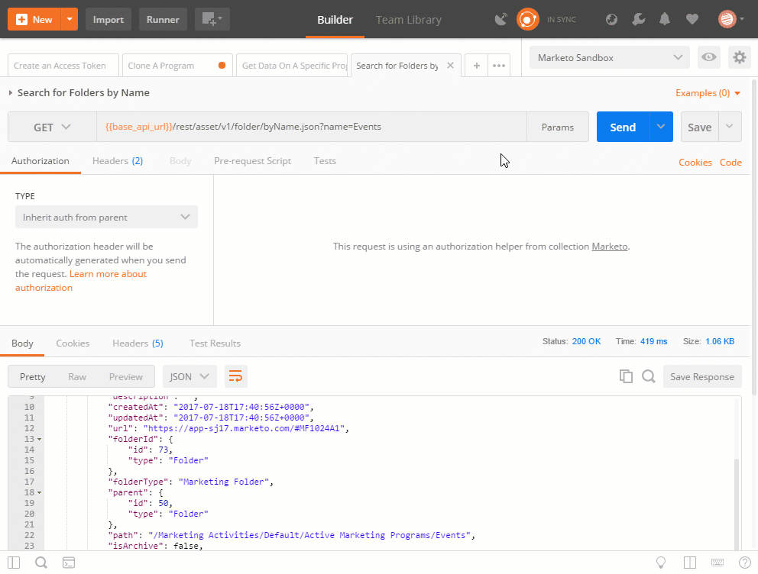
Task: Search within the response via magnifier icon
Action: pyautogui.click(x=646, y=376)
